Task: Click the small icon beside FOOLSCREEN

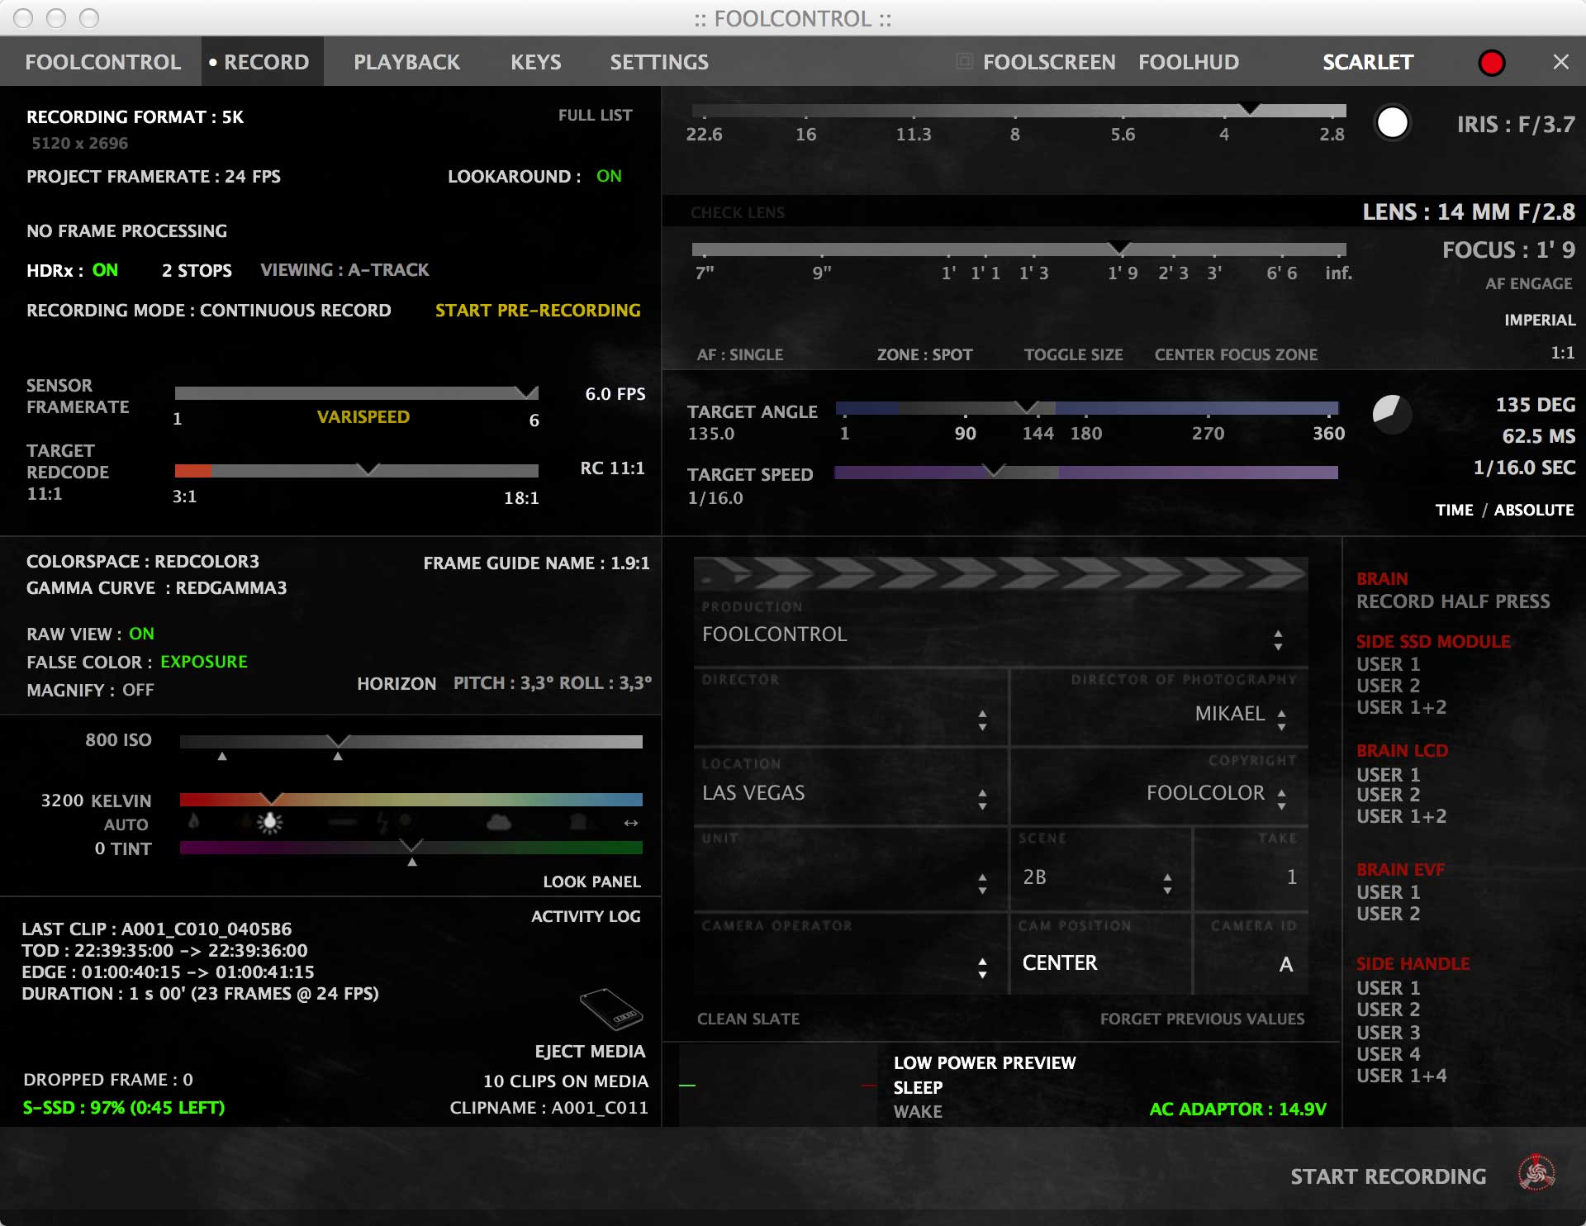Action: [x=964, y=61]
